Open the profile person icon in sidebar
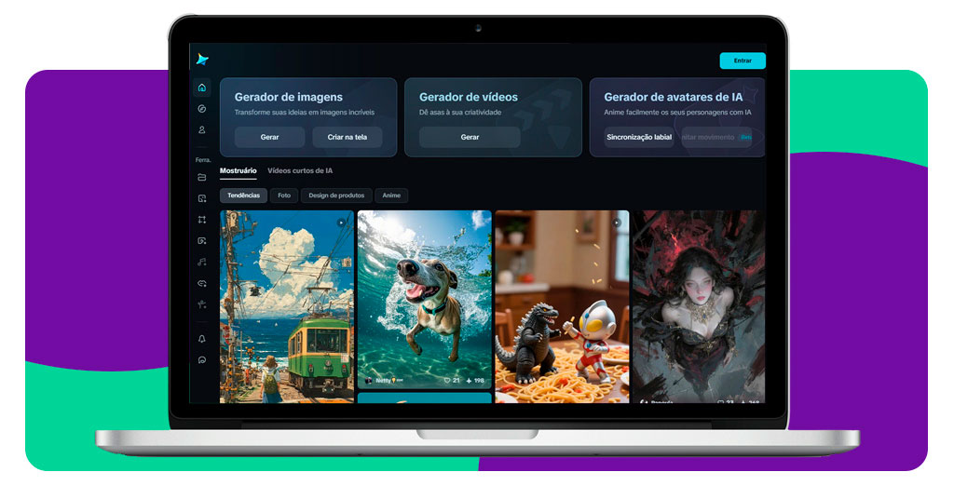This screenshot has width=954, height=499. coord(202,129)
